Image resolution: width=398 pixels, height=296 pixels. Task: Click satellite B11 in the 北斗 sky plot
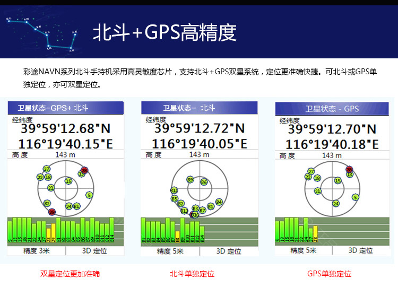coord(174,190)
